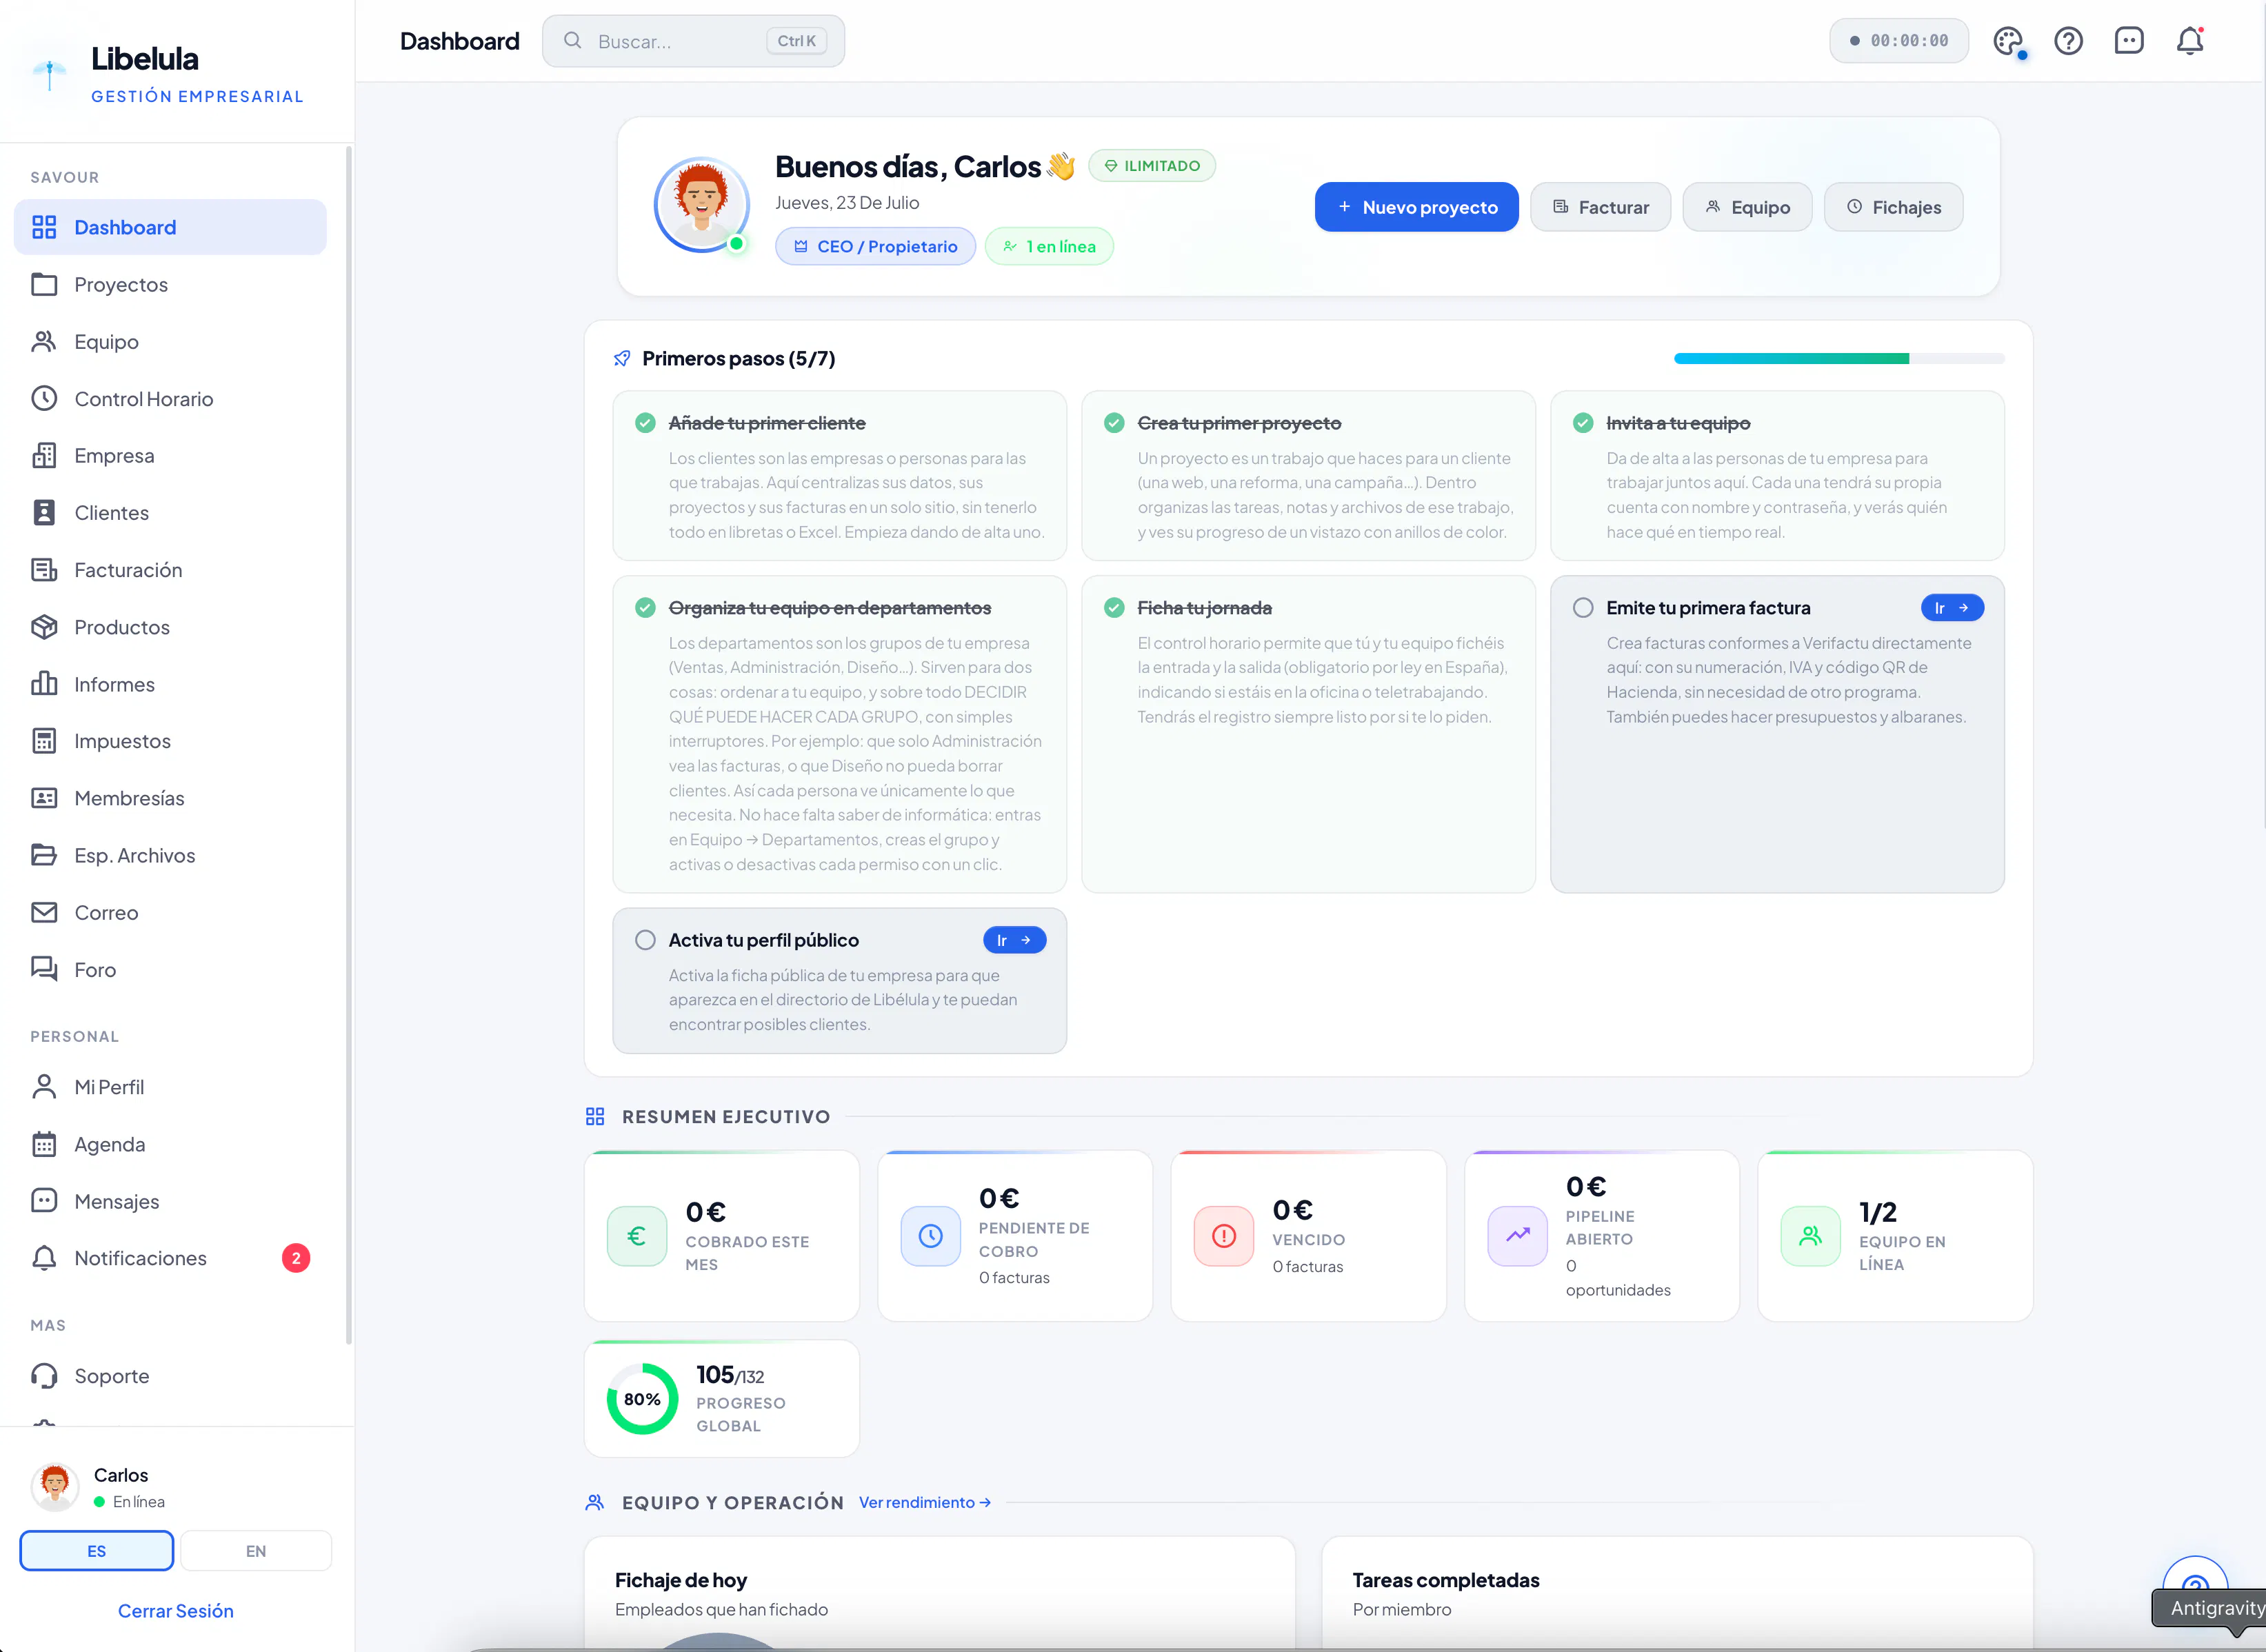Open Notificaciones with 2 badge

170,1258
